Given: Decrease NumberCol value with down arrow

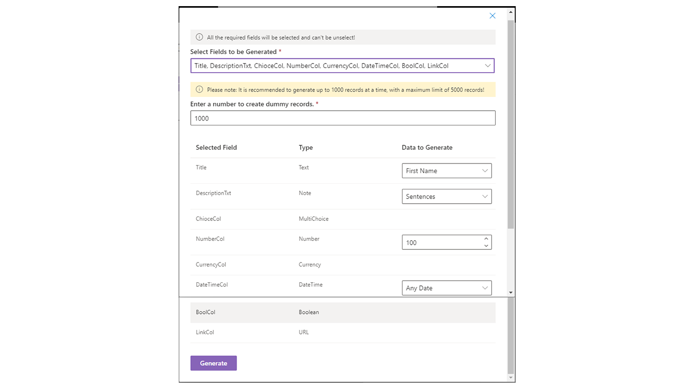Looking at the screenshot, I should tap(486, 246).
